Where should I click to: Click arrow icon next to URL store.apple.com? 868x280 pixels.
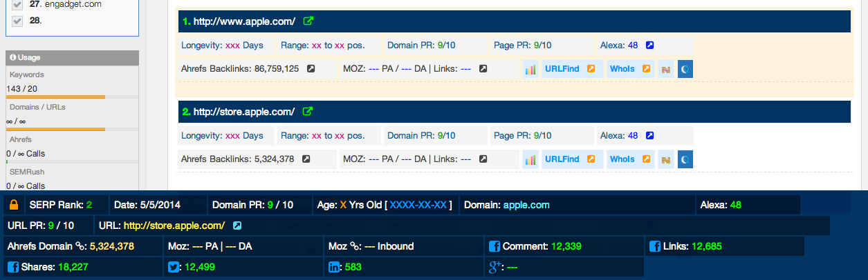[237, 226]
